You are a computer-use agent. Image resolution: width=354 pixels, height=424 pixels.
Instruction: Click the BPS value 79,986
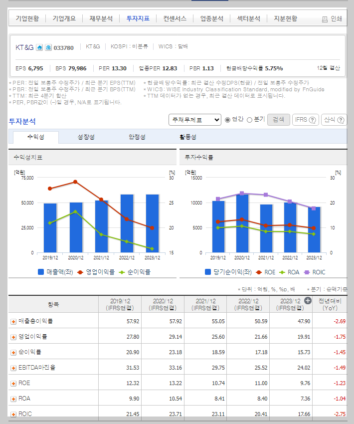click(77, 68)
